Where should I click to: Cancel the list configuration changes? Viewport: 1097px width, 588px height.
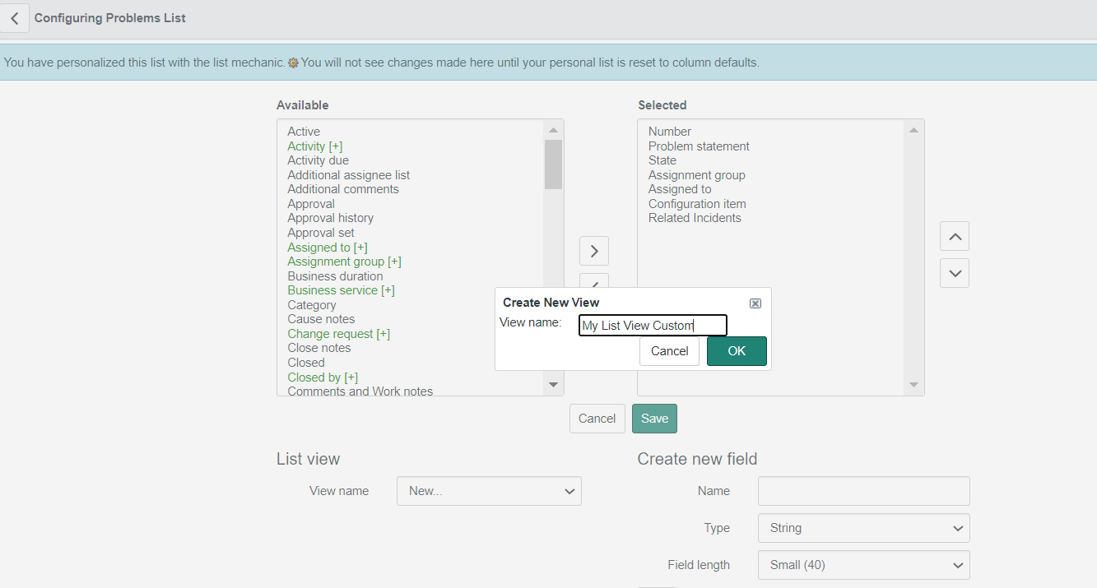(x=597, y=418)
